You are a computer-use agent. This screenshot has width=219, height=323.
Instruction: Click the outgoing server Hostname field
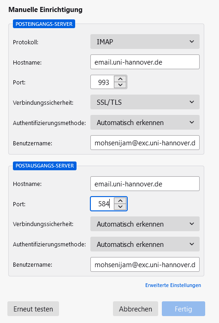point(145,184)
